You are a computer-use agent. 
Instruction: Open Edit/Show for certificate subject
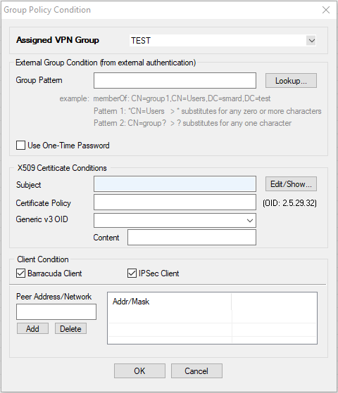click(x=291, y=184)
